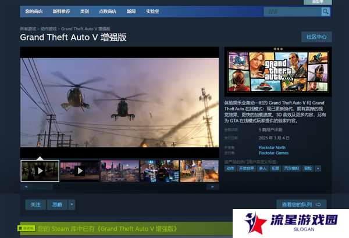Select the standing man screenshot thumbnail
349x238 pixels.
coord(200,171)
